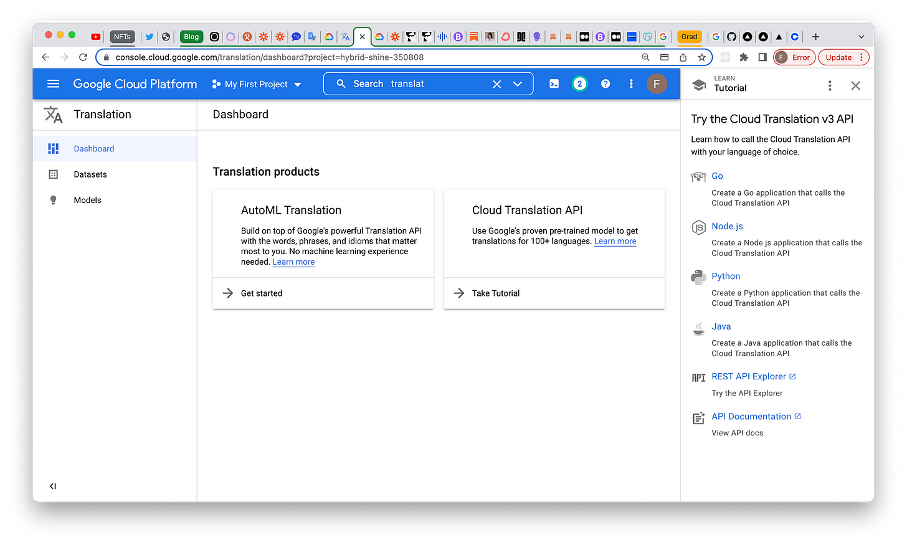This screenshot has height=545, width=907.
Task: Open the API Documentation link
Action: pos(756,417)
